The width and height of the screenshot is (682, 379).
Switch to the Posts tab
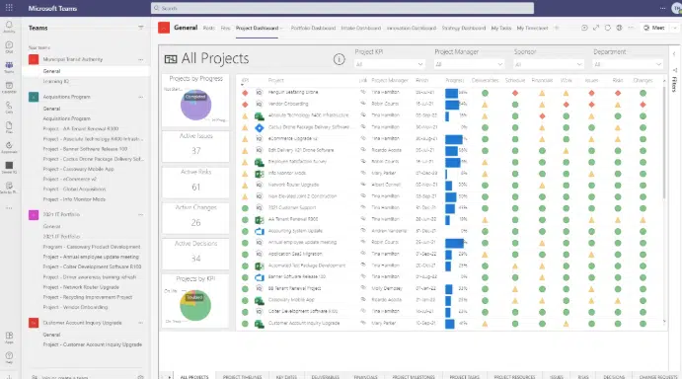pyautogui.click(x=209, y=28)
